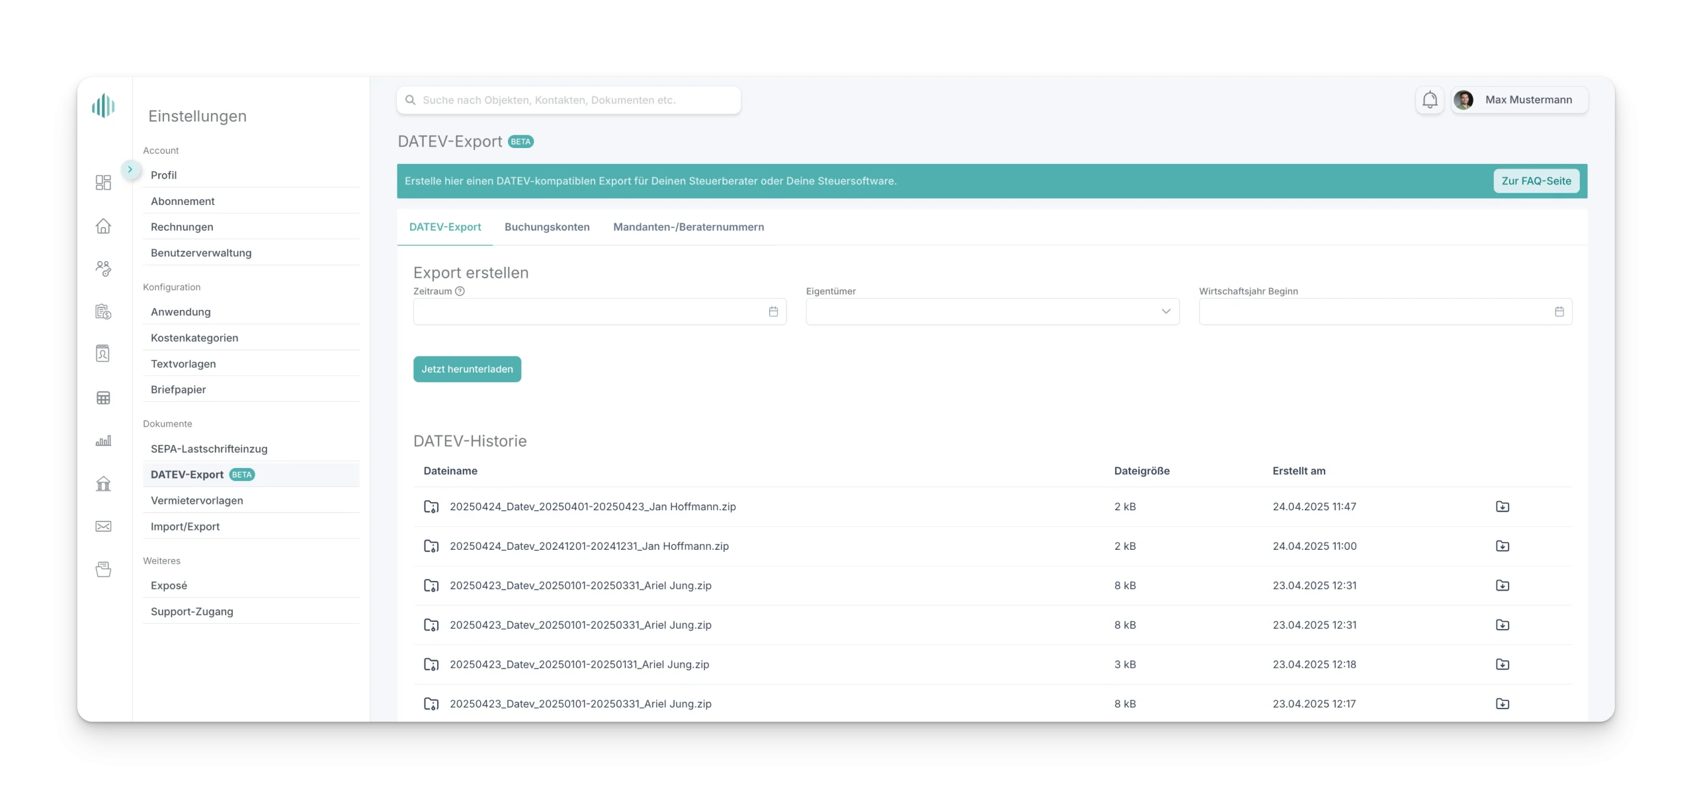Screen dimensions: 1693x799
Task: Open the archive box icon in sidebar
Action: coord(103,569)
